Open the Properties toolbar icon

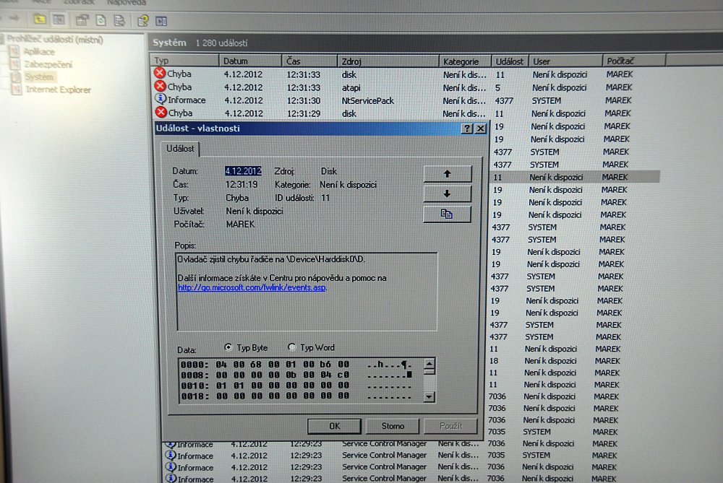pos(82,19)
